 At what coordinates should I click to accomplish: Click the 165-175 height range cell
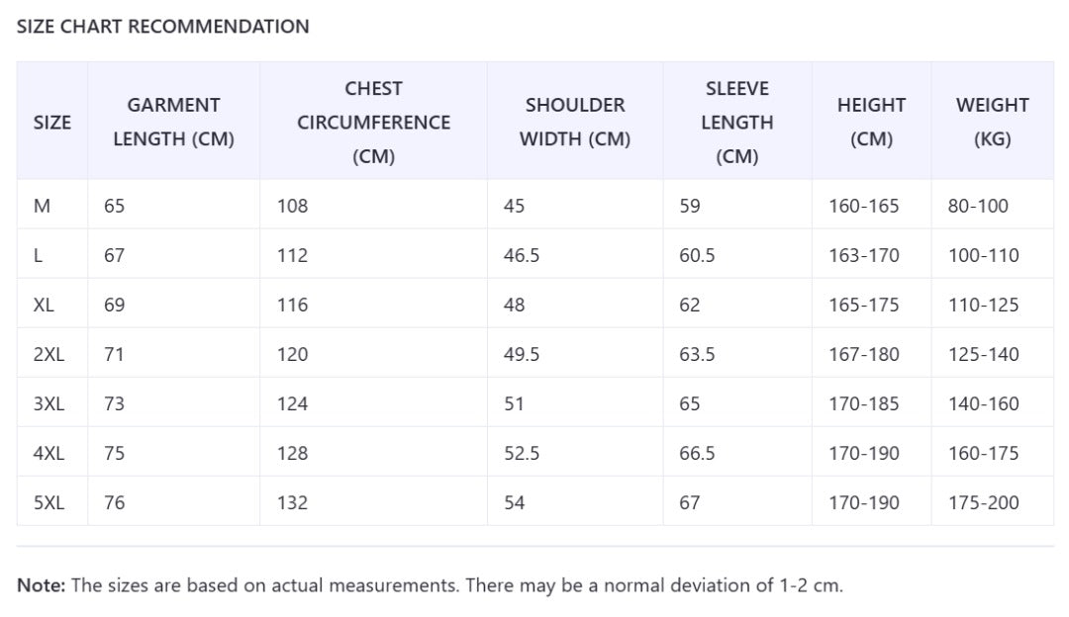tap(864, 305)
